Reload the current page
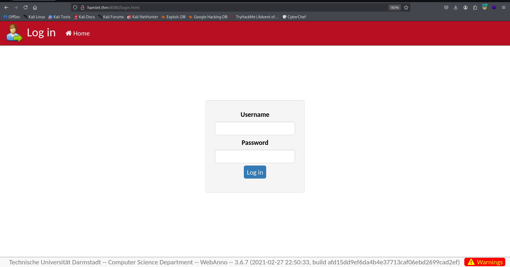Image resolution: width=510 pixels, height=267 pixels. coord(25,7)
